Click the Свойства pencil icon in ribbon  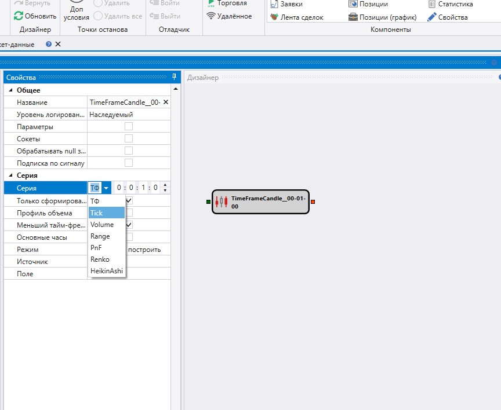431,17
